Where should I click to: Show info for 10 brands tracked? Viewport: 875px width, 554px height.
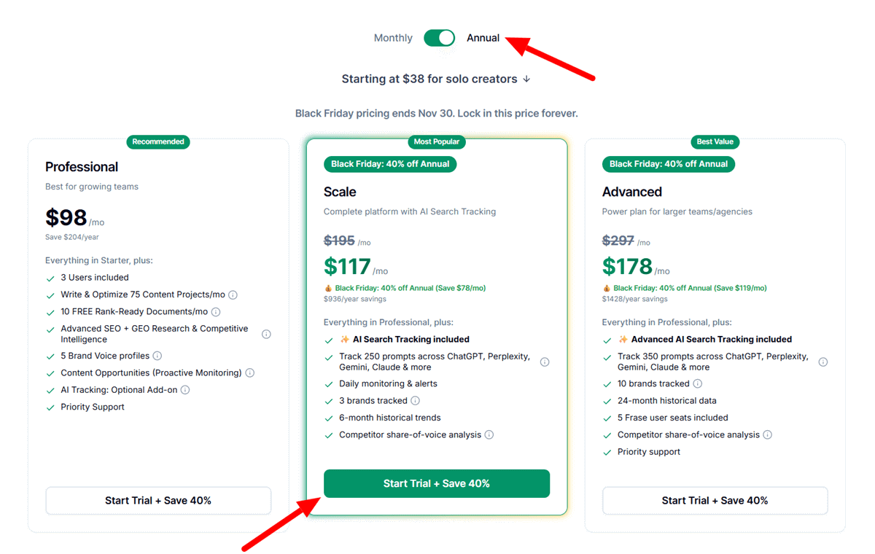coord(698,384)
